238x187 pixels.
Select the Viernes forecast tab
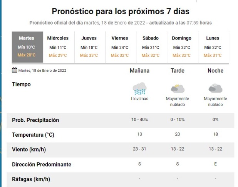tap(120, 47)
